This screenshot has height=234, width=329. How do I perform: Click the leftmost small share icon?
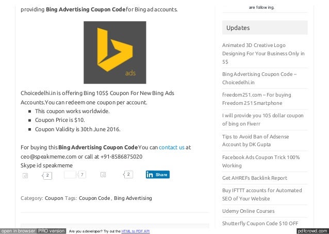point(25,175)
